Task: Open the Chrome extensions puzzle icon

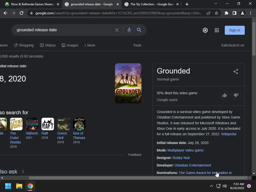Action: click(226, 13)
